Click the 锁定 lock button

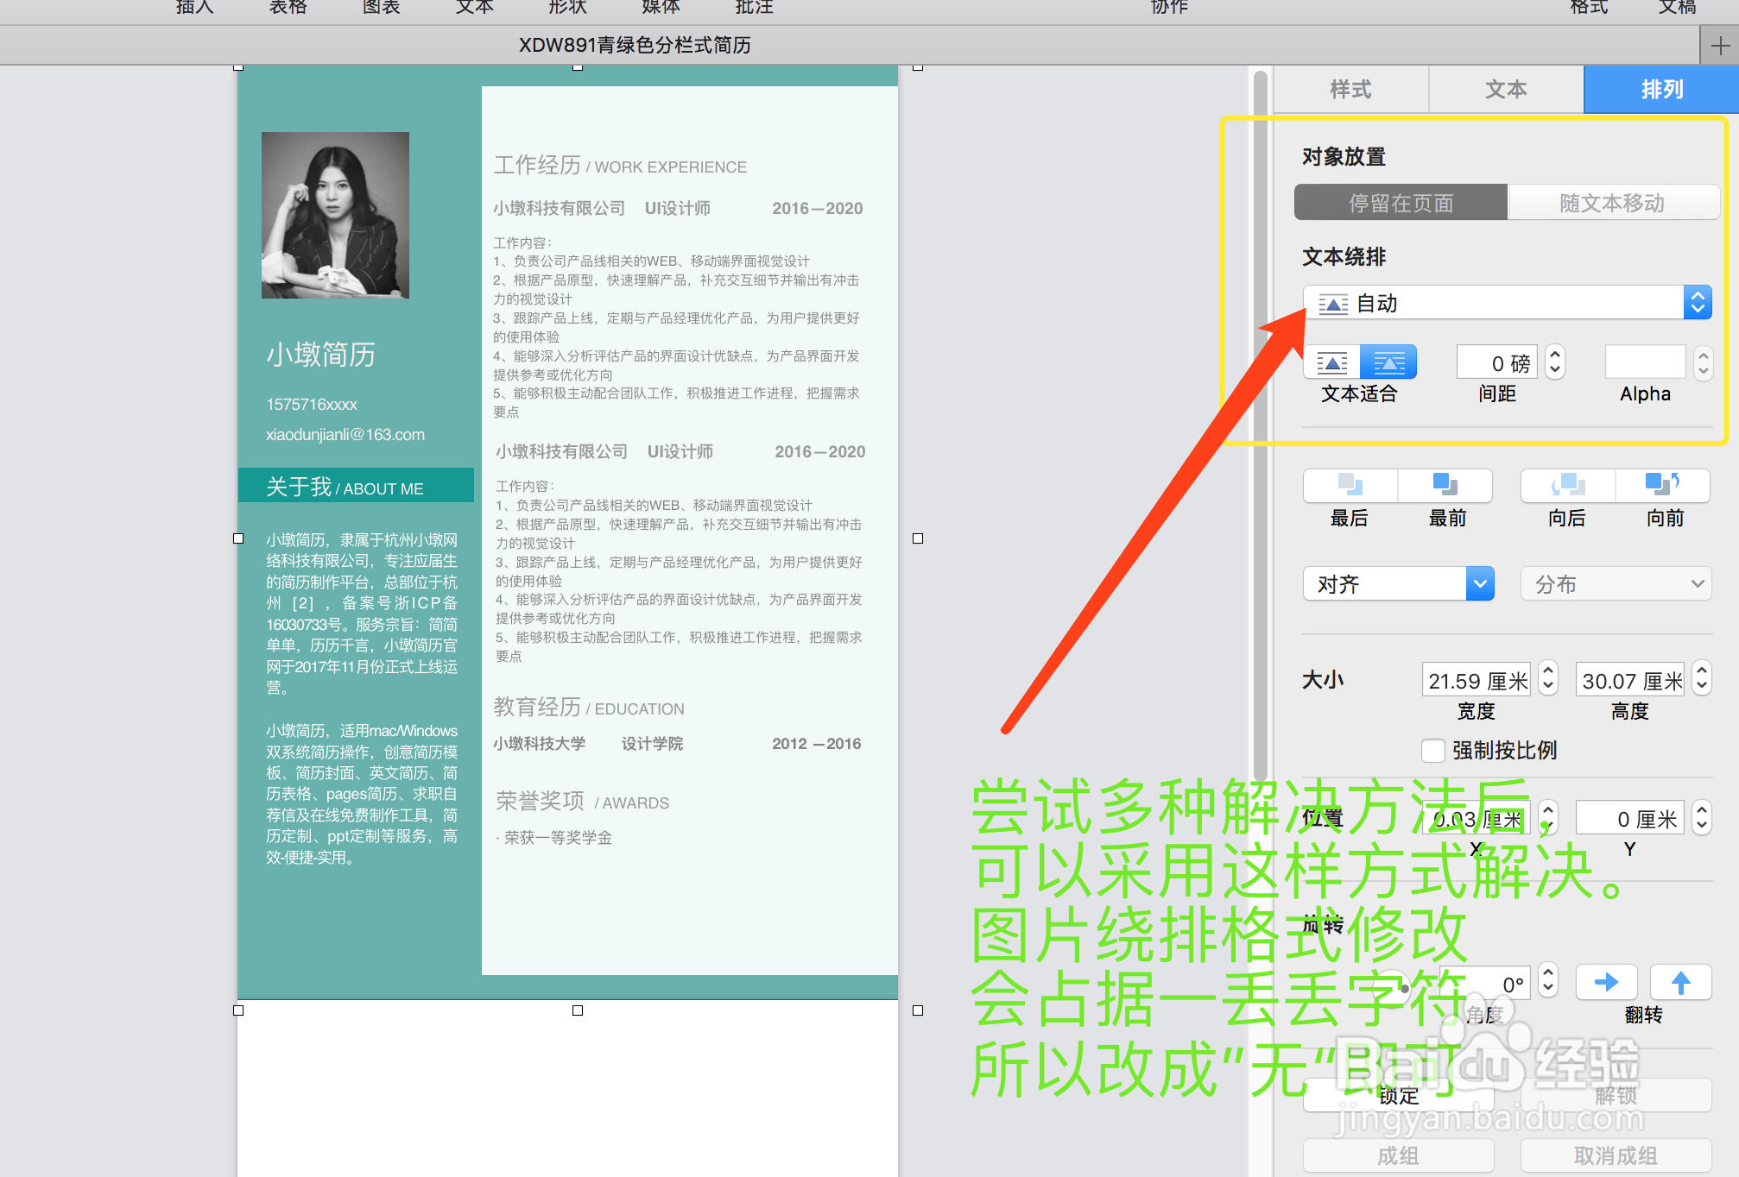click(1398, 1096)
